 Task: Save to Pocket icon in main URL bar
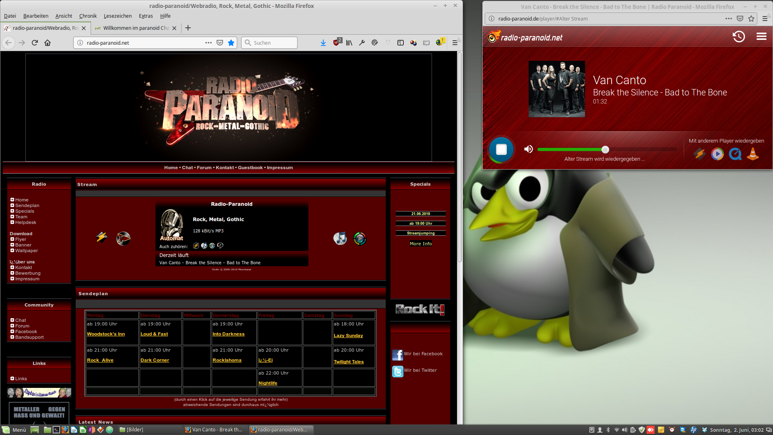click(220, 43)
